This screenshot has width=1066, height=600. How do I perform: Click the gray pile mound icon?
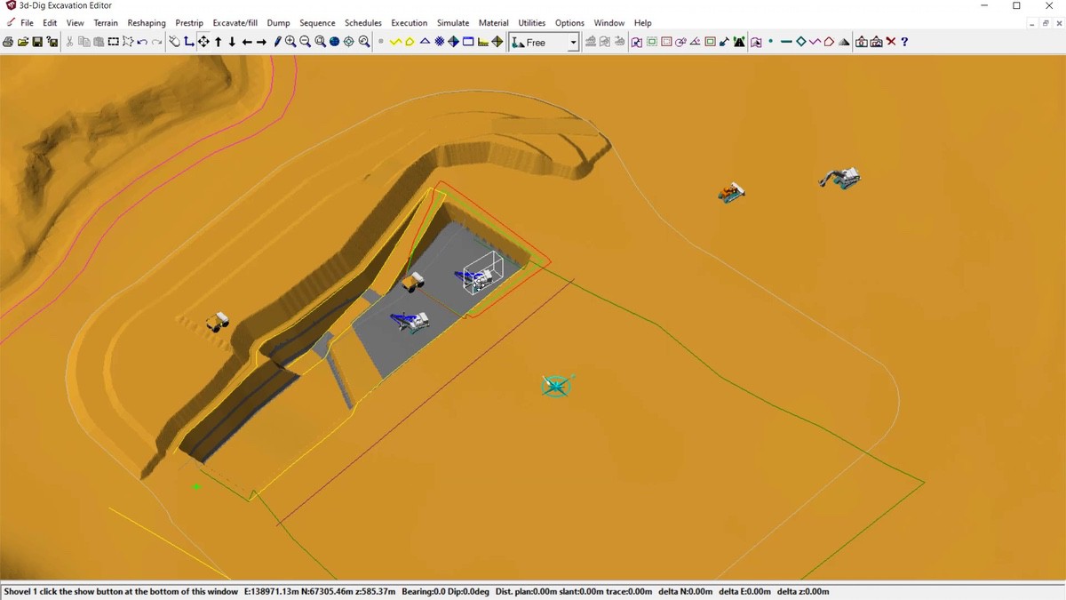point(844,42)
